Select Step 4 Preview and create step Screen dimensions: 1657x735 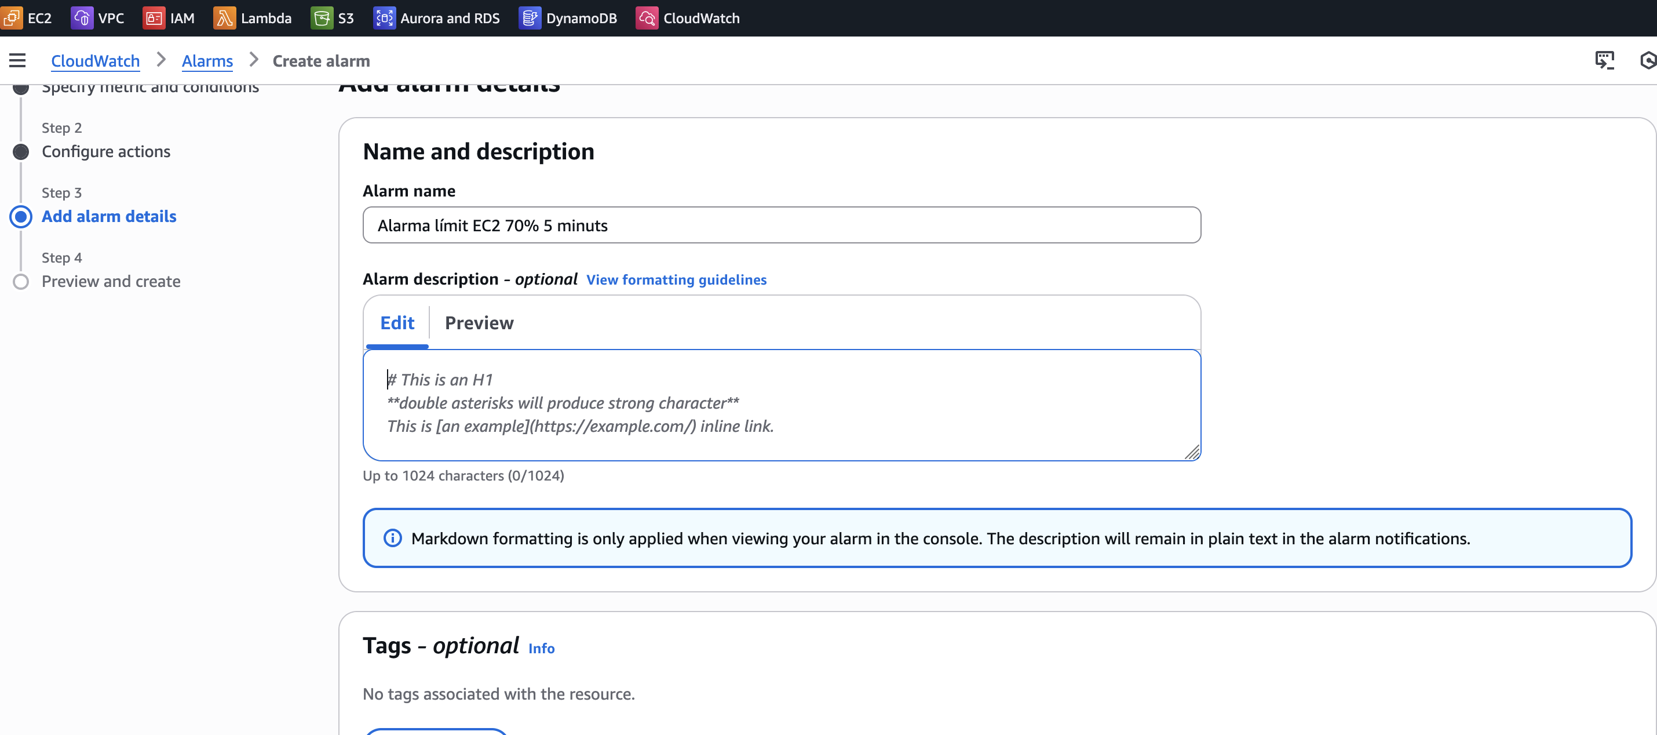click(111, 281)
